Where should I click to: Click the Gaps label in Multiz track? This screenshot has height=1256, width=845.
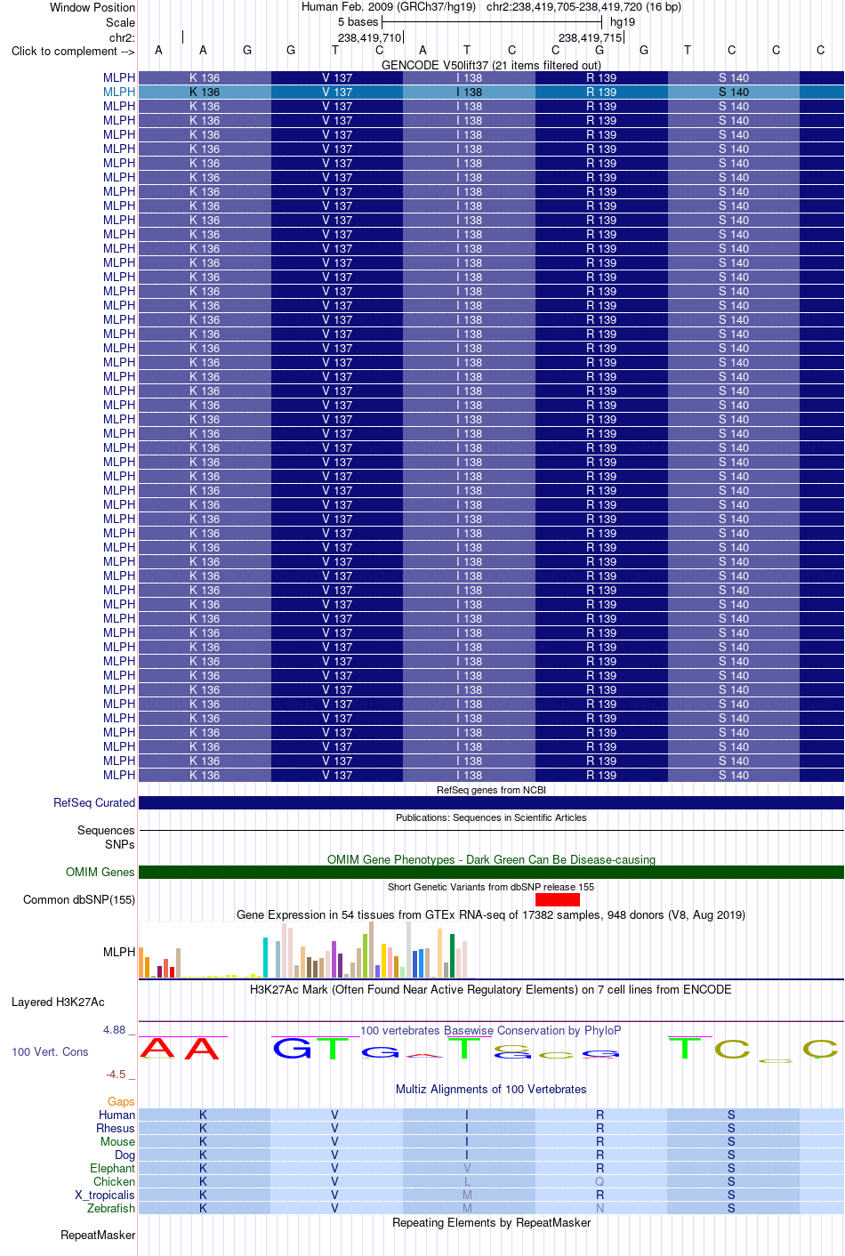(x=122, y=1101)
